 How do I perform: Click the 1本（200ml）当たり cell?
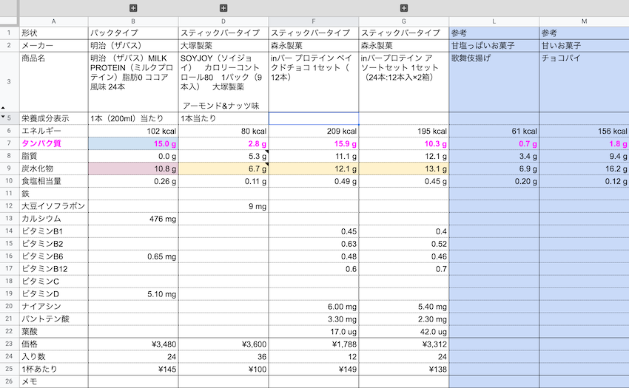point(133,119)
